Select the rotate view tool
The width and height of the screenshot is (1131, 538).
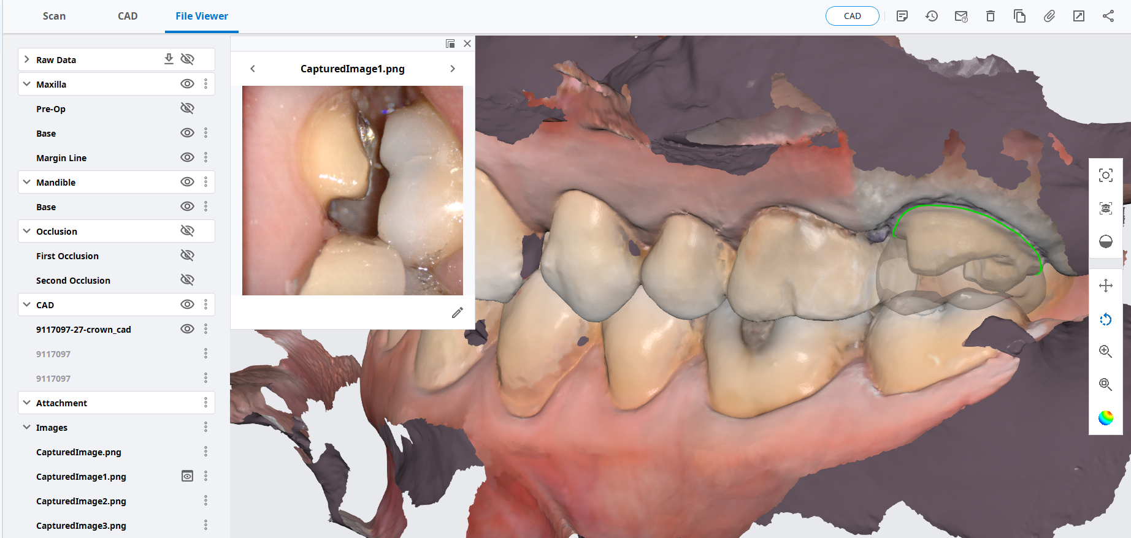[x=1106, y=319]
